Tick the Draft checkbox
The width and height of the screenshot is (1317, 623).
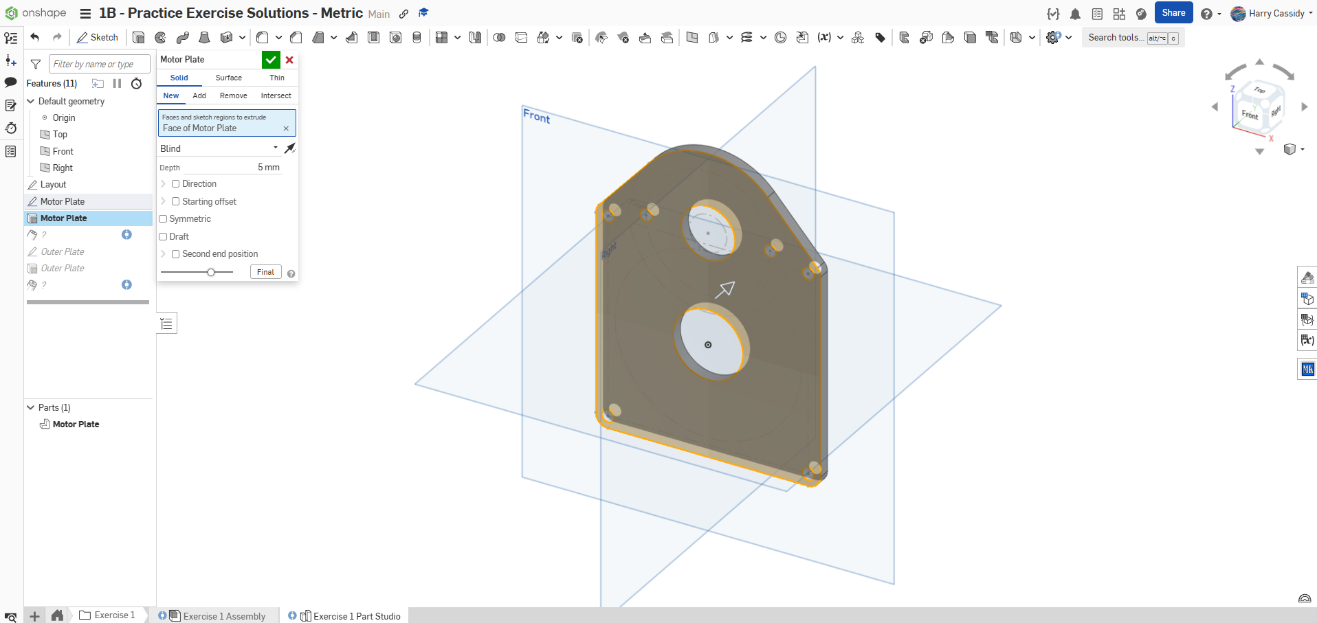pyautogui.click(x=164, y=237)
